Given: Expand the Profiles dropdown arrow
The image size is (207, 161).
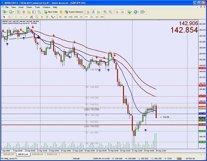Looking at the screenshot, I should 13,12.
